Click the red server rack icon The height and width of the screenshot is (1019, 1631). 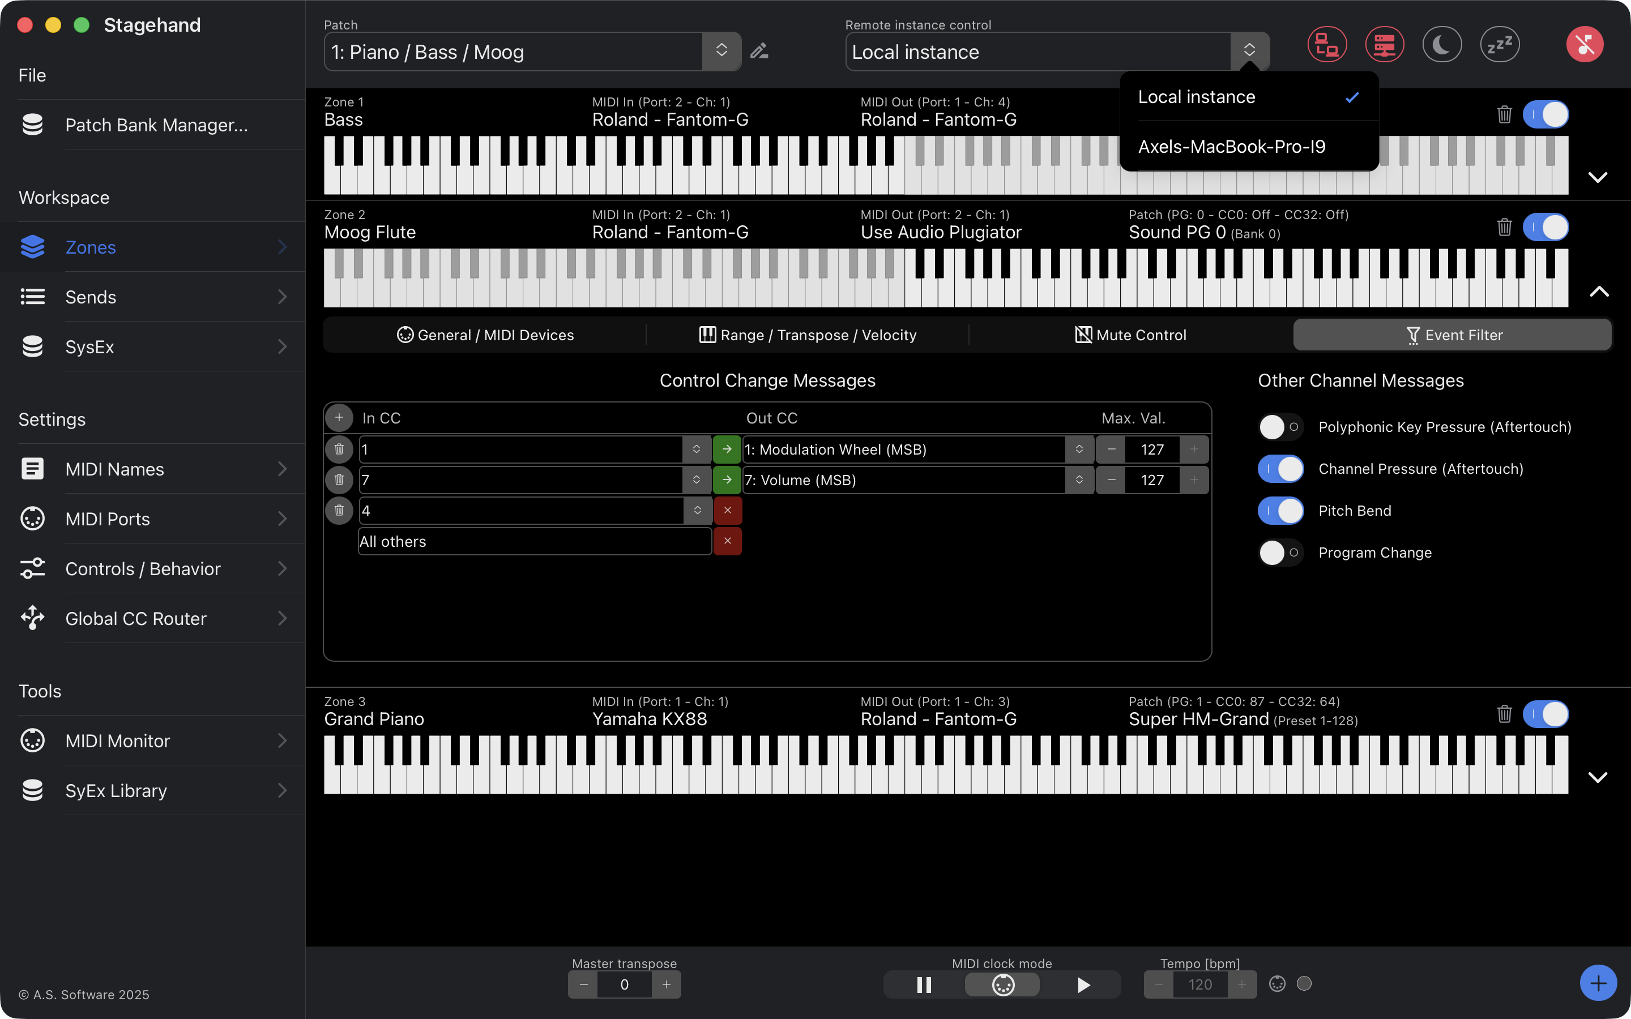click(x=1384, y=45)
